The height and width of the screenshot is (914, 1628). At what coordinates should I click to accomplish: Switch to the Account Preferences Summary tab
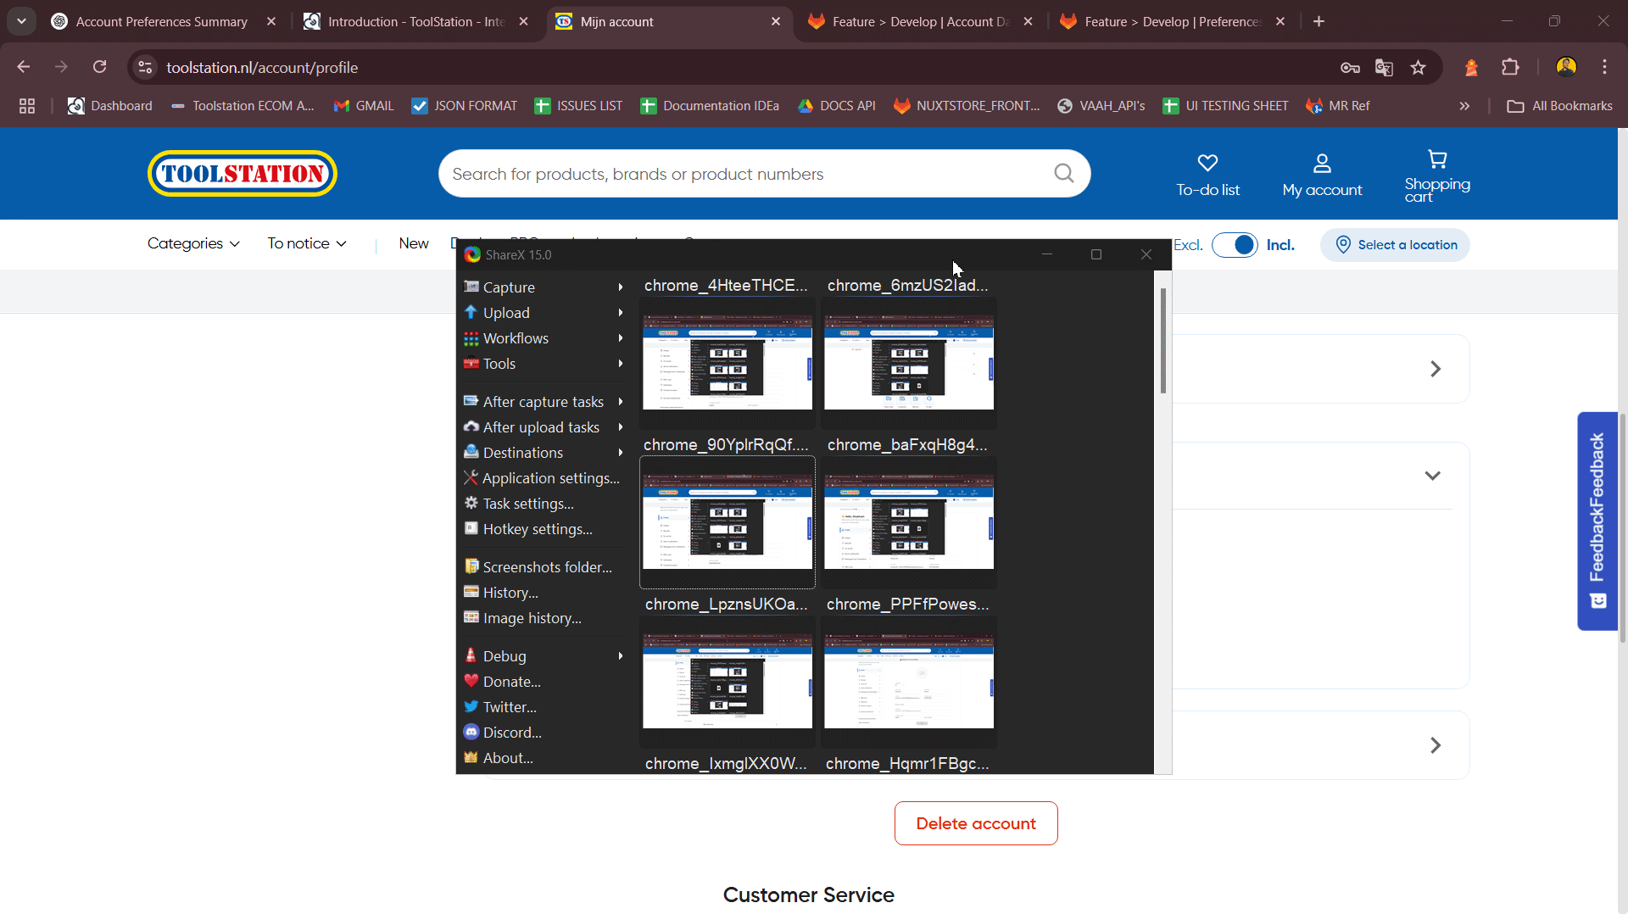click(x=161, y=22)
